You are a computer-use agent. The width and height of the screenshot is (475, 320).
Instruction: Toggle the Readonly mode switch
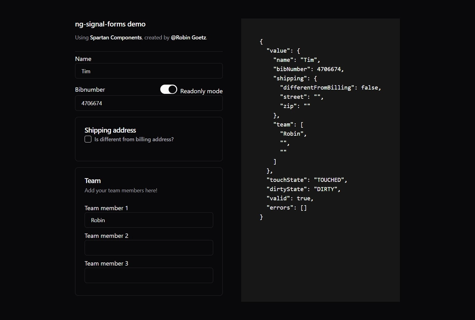[169, 89]
